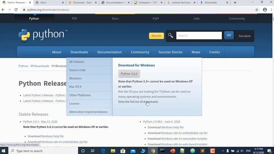The height and width of the screenshot is (154, 274).
Task: Open the Docs top navigation tab
Action: point(115,18)
